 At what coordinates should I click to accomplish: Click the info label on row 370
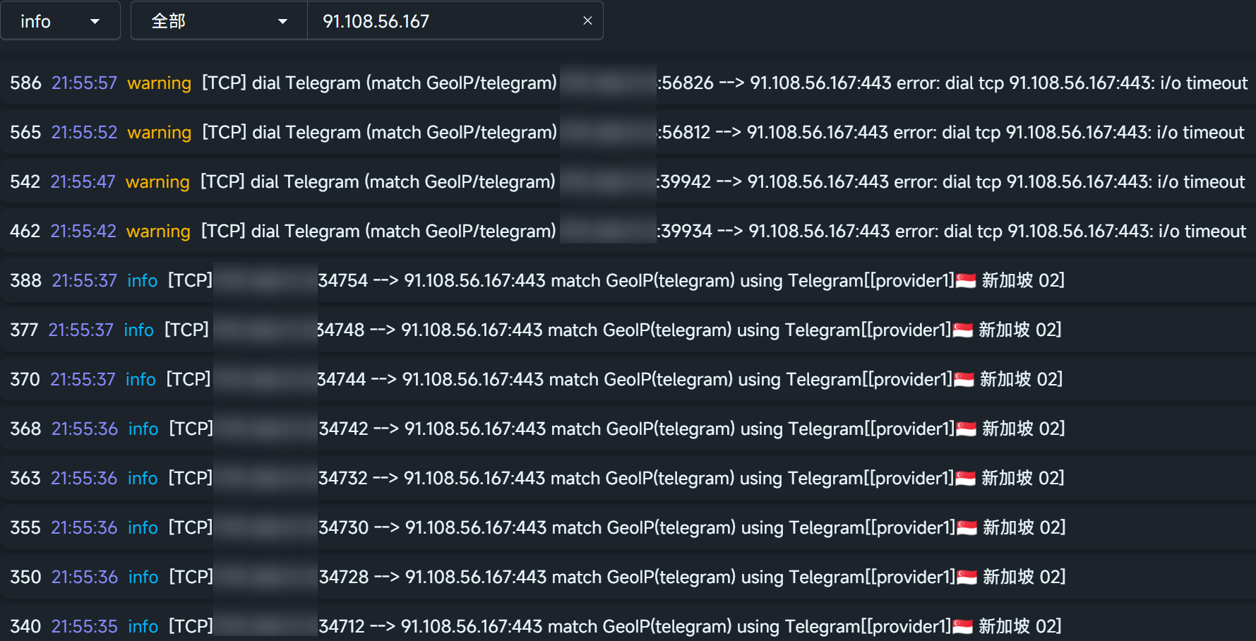coord(140,379)
